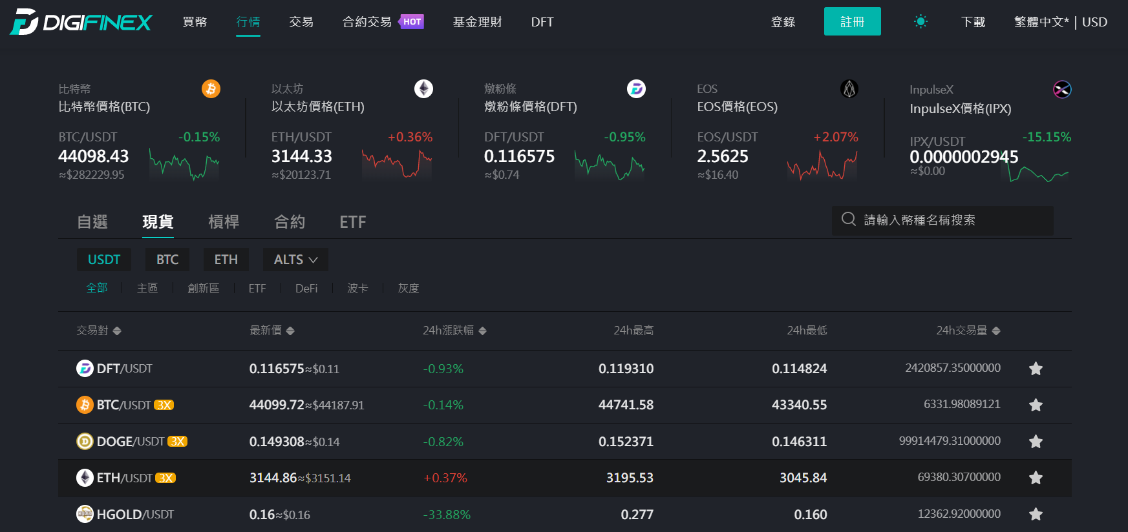Select the USDT quote filter
Viewport: 1128px width, 532px height.
104,260
